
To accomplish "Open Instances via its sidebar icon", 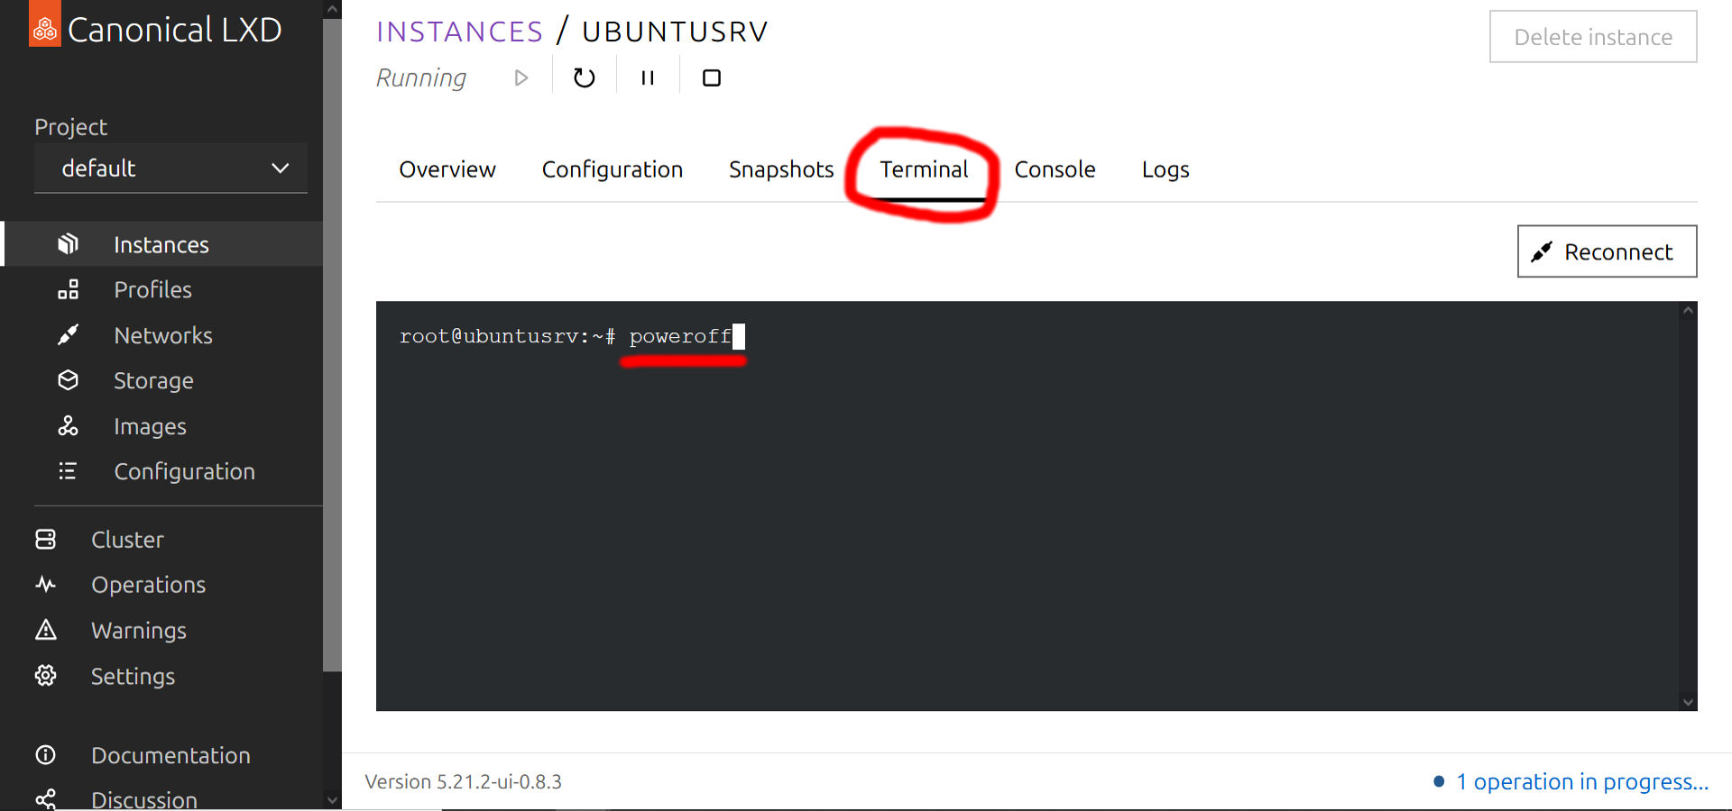I will pyautogui.click(x=68, y=244).
